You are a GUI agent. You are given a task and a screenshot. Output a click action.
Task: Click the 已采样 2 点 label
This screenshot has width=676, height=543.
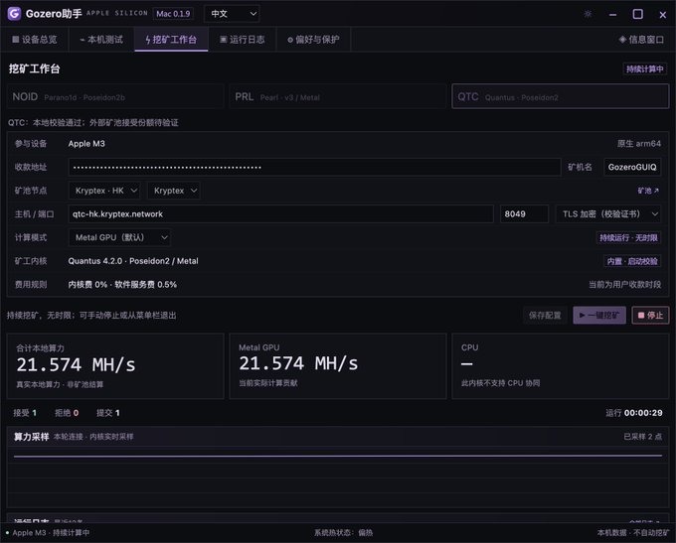point(642,437)
